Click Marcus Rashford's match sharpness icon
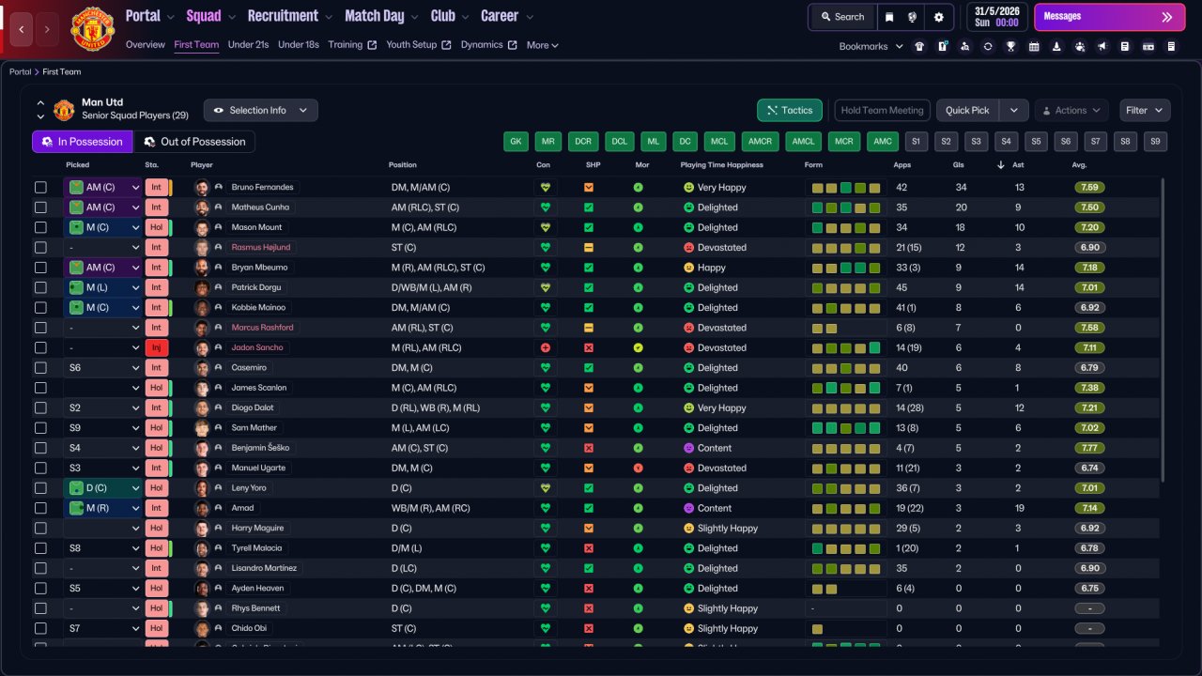The height and width of the screenshot is (676, 1202). 589,328
